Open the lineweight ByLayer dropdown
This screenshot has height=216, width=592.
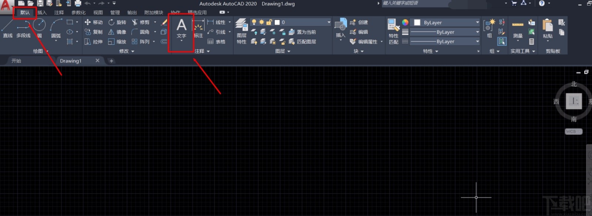click(445, 32)
